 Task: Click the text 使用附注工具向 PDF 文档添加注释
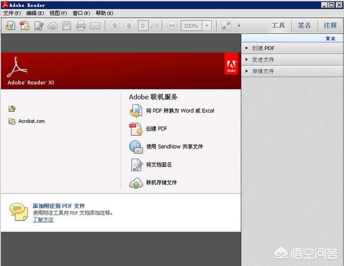coord(73,213)
